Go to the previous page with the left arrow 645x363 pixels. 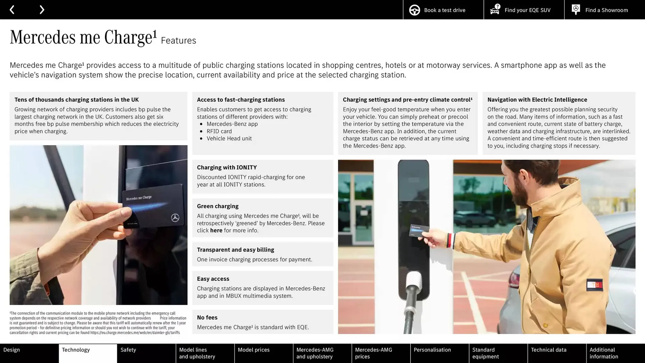click(12, 9)
